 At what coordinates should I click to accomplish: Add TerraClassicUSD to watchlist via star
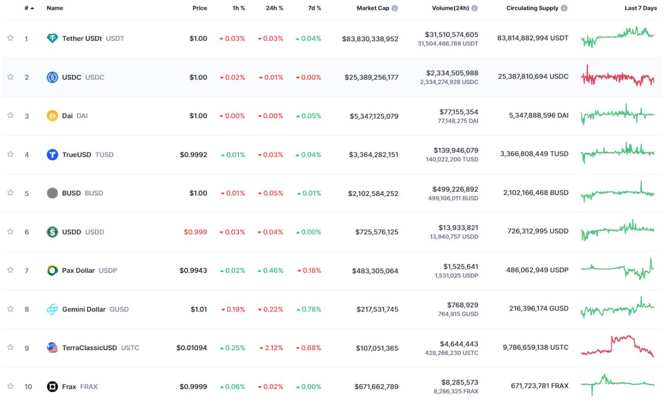pos(10,348)
